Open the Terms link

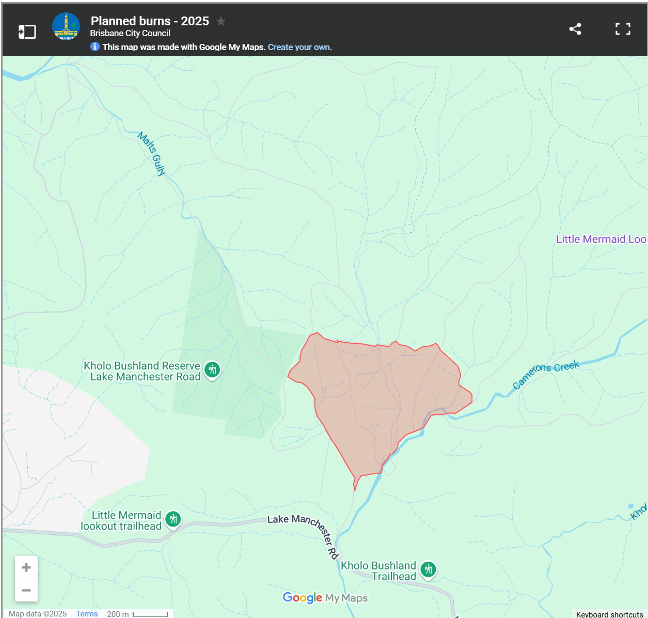click(x=87, y=613)
